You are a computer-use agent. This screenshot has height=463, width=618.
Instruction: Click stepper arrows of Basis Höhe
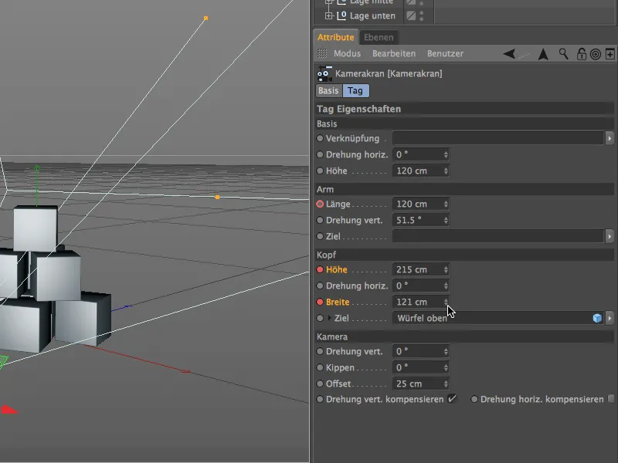446,171
